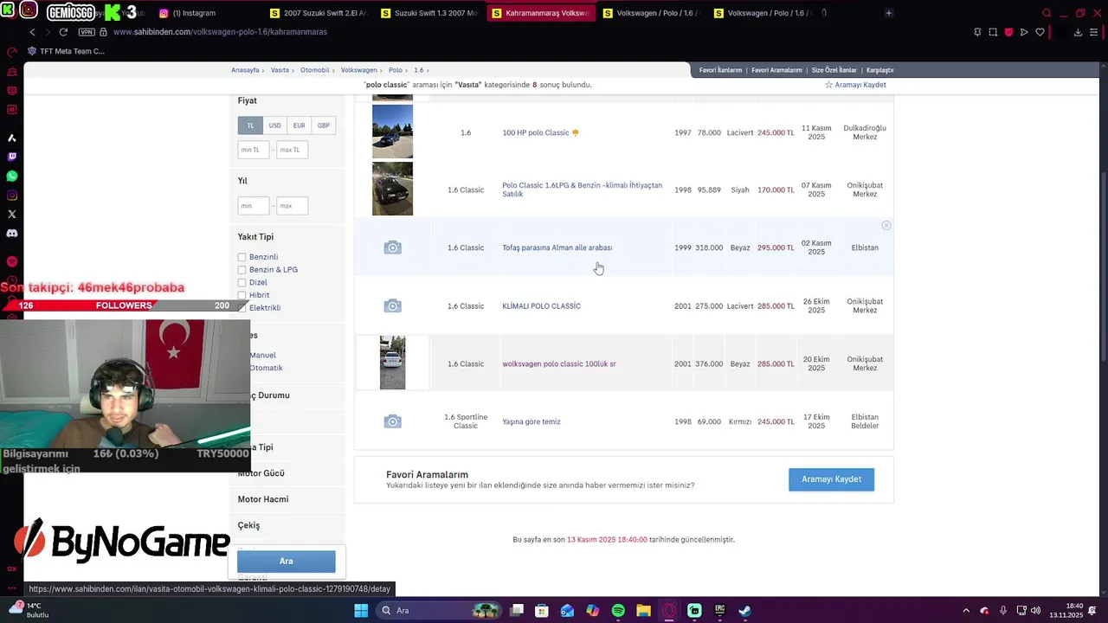Open browser downloads icon
1108x623 pixels.
click(x=1078, y=32)
